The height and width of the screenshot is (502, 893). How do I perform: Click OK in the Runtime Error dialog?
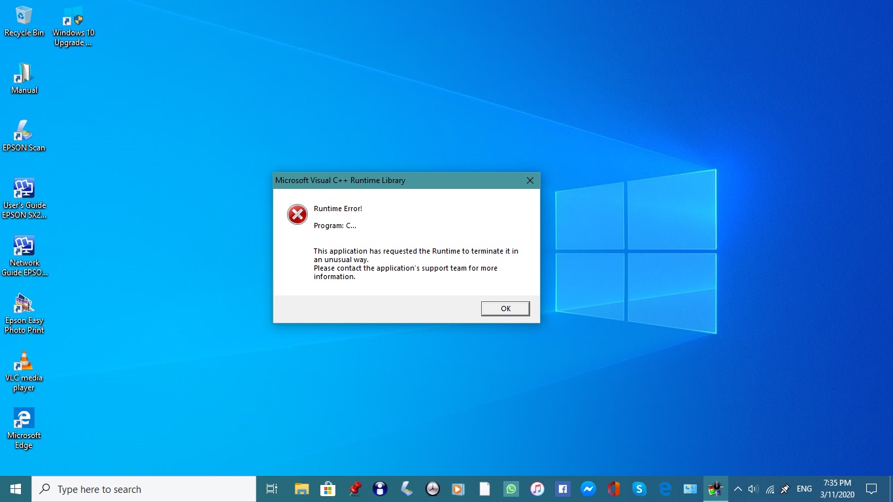[x=505, y=309]
